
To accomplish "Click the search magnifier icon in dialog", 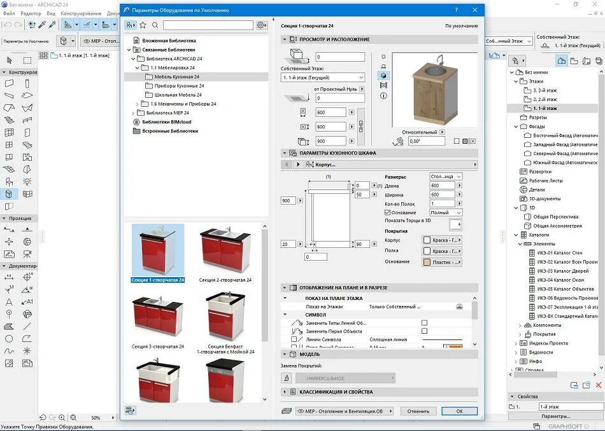I will [155, 25].
